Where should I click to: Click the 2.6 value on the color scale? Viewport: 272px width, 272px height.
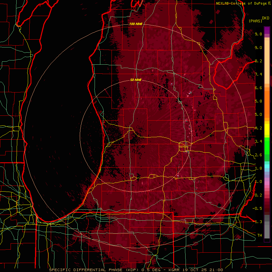pyautogui.click(x=258, y=155)
